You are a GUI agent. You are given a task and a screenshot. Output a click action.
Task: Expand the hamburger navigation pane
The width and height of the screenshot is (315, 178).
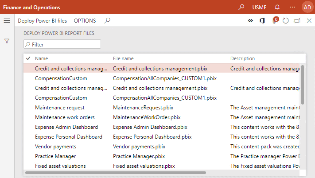(7, 20)
